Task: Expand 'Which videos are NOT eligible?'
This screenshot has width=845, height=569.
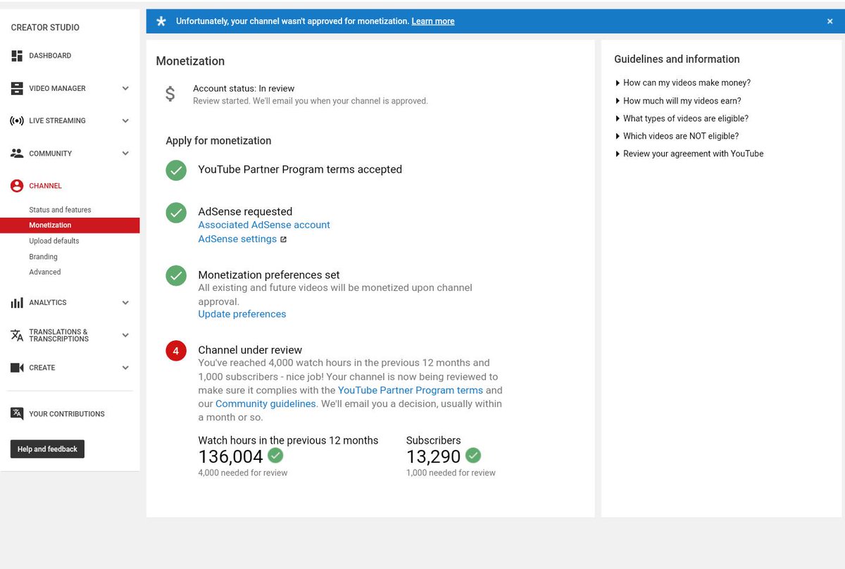Action: click(677, 136)
